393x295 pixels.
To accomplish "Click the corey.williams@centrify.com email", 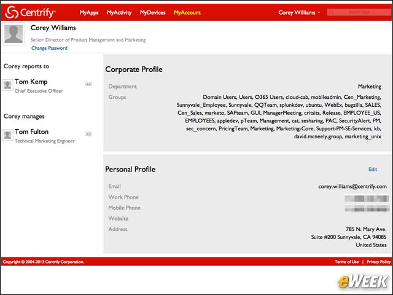I will point(352,186).
